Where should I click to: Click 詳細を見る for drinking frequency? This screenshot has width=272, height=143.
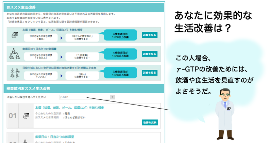click(x=150, y=35)
